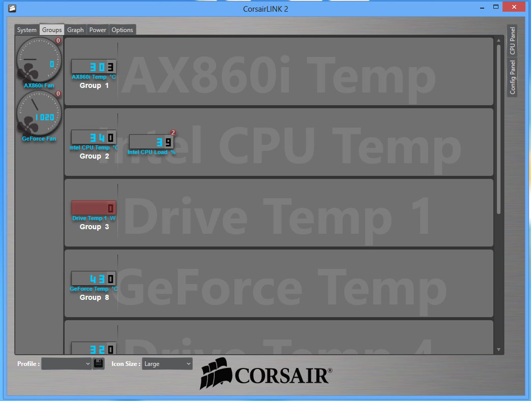Click the AX860i Temp °C label
Image resolution: width=531 pixels, height=401 pixels.
(94, 77)
